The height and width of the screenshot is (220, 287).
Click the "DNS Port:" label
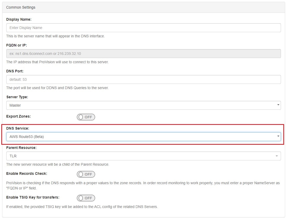tap(15, 71)
